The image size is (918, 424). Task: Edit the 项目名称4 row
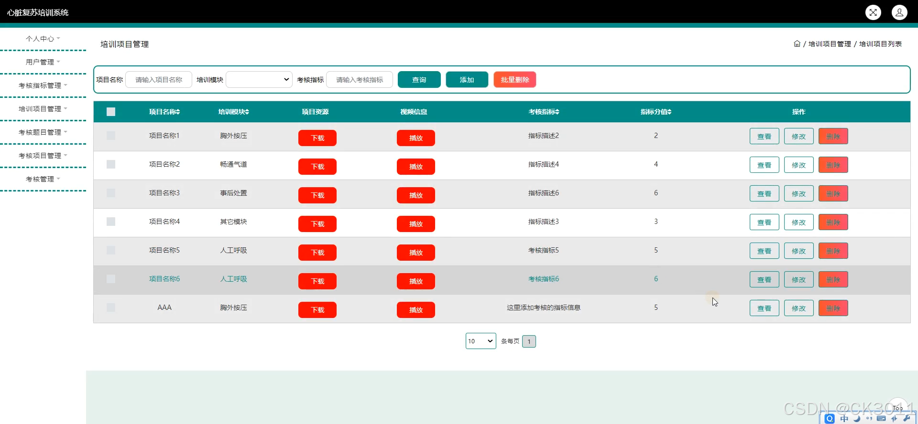coord(799,222)
